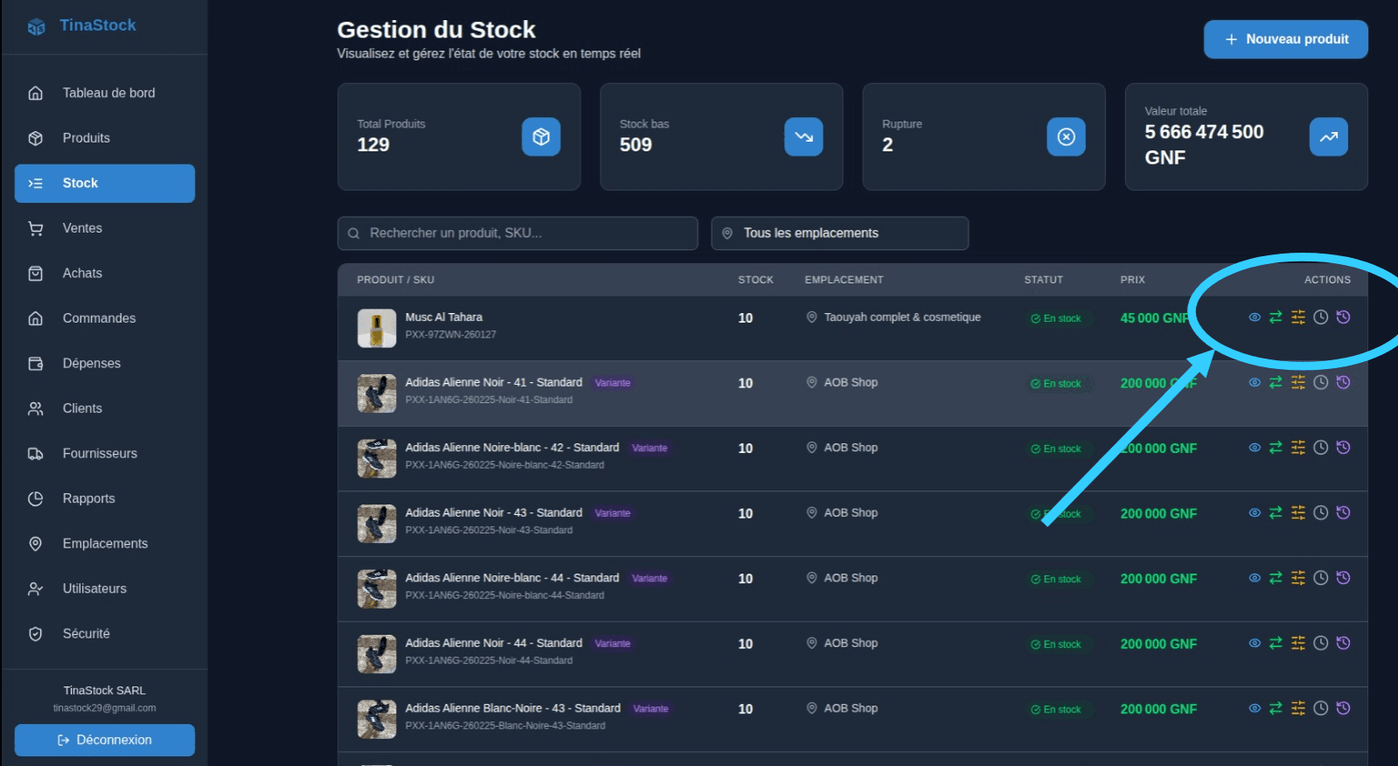Transfer stock for Adidas Alienne Noir 43

pos(1276,512)
